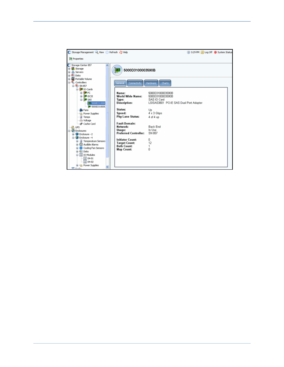Expand the Servers tree node

click(x=69, y=72)
